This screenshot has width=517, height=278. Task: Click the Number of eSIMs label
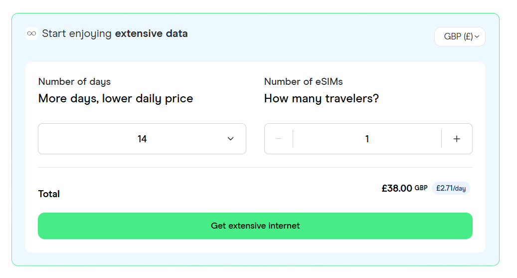(x=303, y=81)
